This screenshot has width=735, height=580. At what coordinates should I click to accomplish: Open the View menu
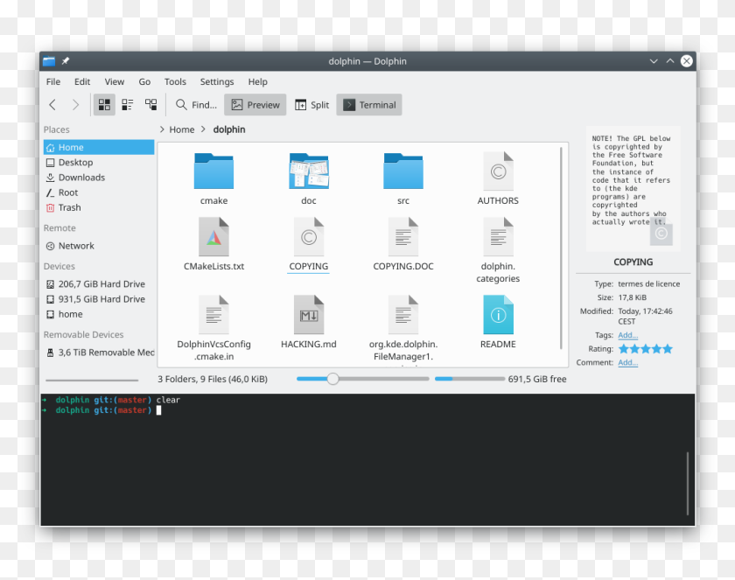[x=115, y=81]
